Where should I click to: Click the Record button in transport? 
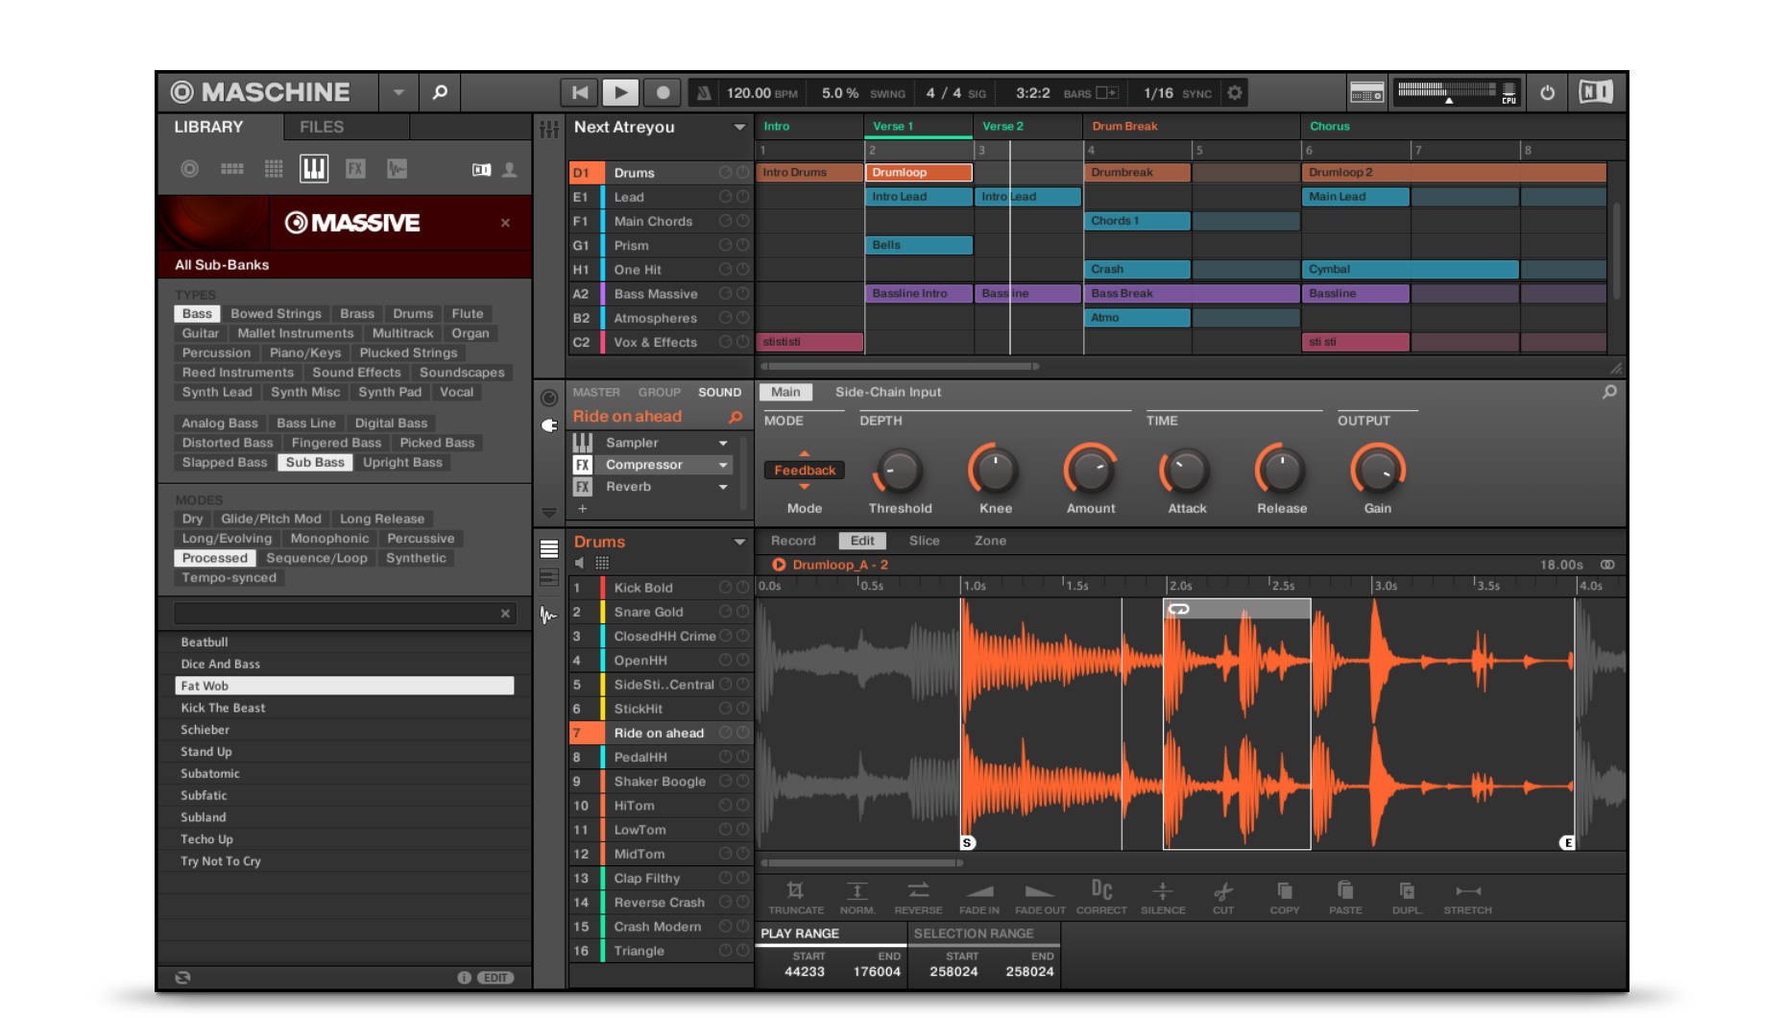coord(662,92)
